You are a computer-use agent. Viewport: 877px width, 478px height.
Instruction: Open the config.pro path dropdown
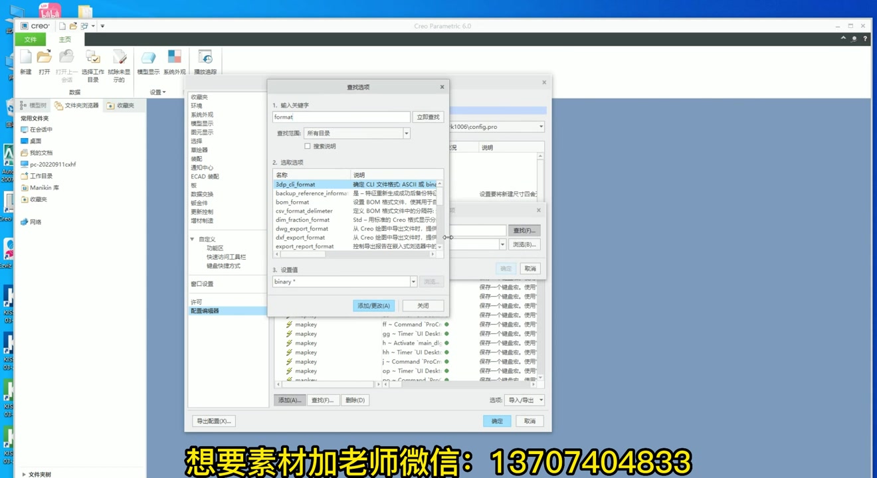[541, 127]
